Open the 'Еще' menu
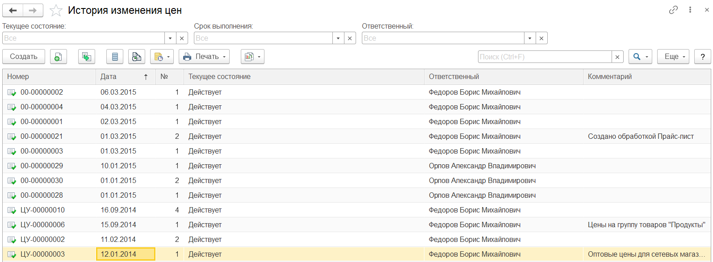The image size is (713, 262). pos(673,57)
